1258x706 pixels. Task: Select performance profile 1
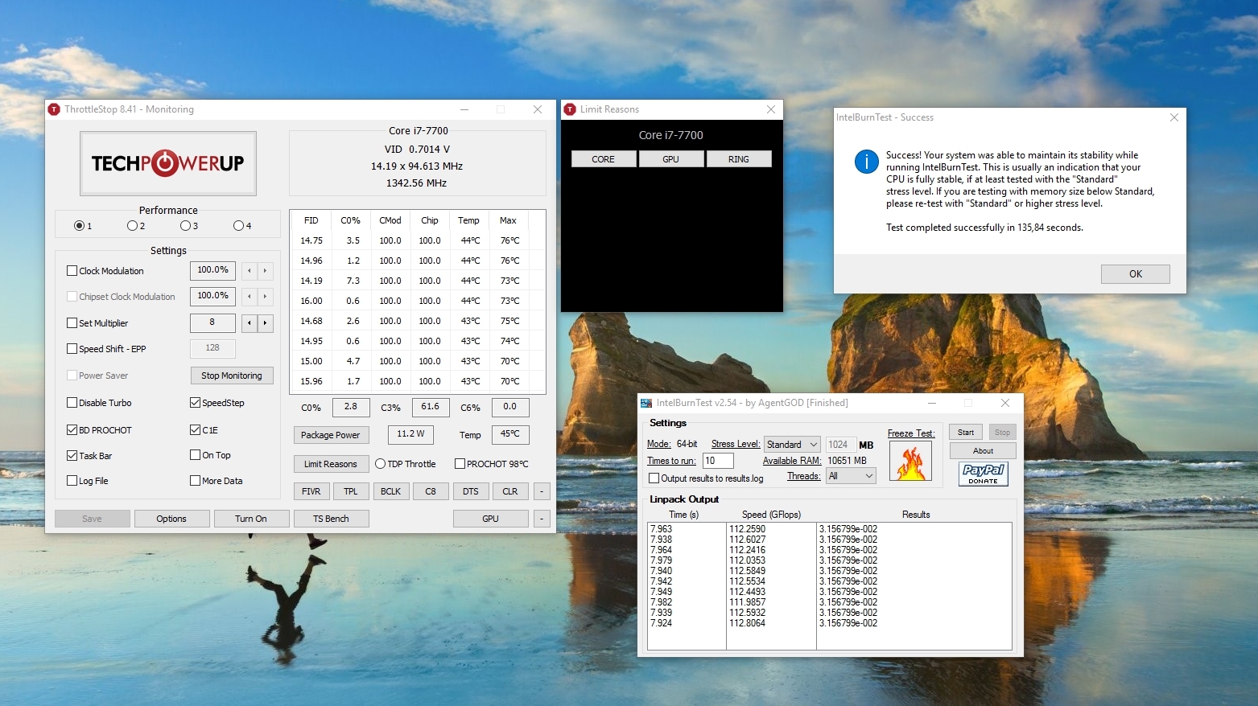[x=79, y=226]
